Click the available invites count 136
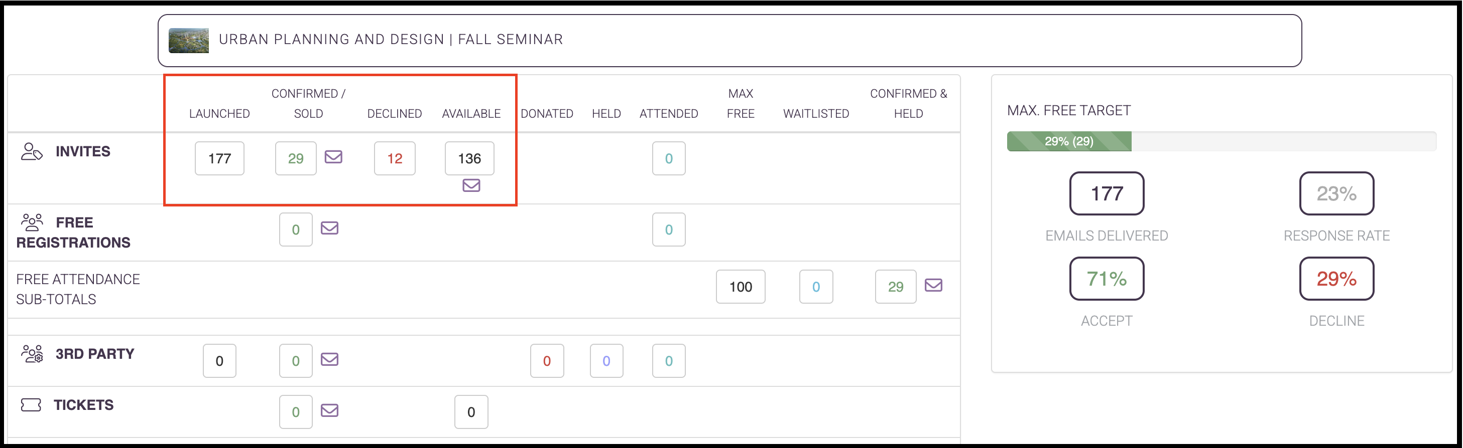1463x448 pixels. click(469, 159)
